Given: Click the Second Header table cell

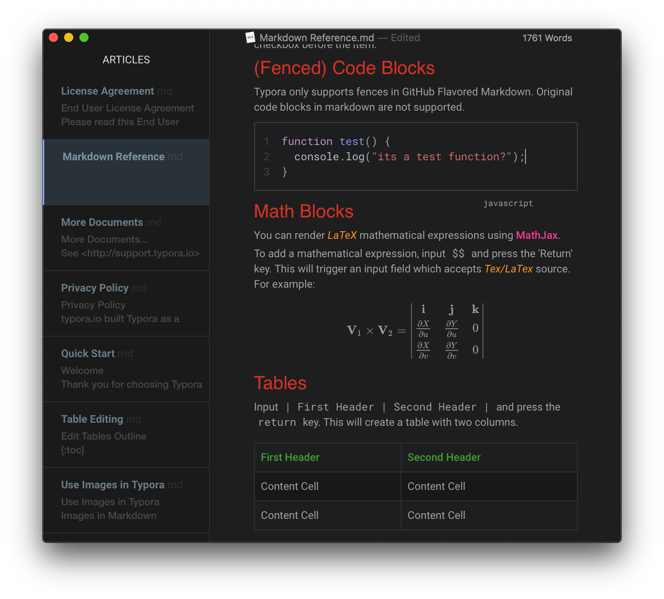Looking at the screenshot, I should point(489,457).
